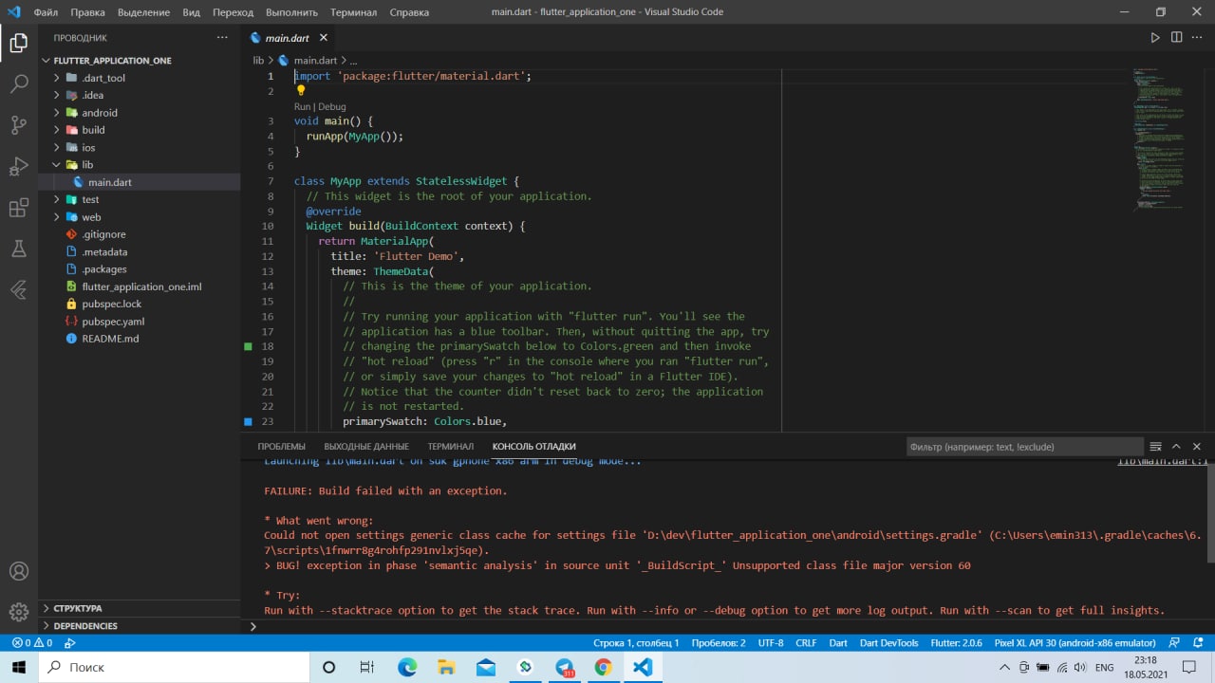1215x683 pixels.
Task: Click Dart DevTools in status bar
Action: point(888,643)
